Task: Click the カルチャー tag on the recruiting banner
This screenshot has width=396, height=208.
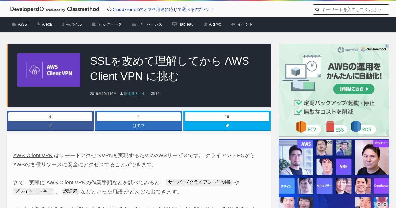Action: [x=381, y=143]
